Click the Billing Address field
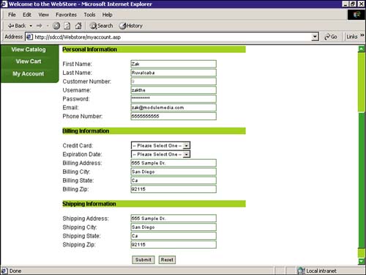The image size is (366, 275). point(173,163)
